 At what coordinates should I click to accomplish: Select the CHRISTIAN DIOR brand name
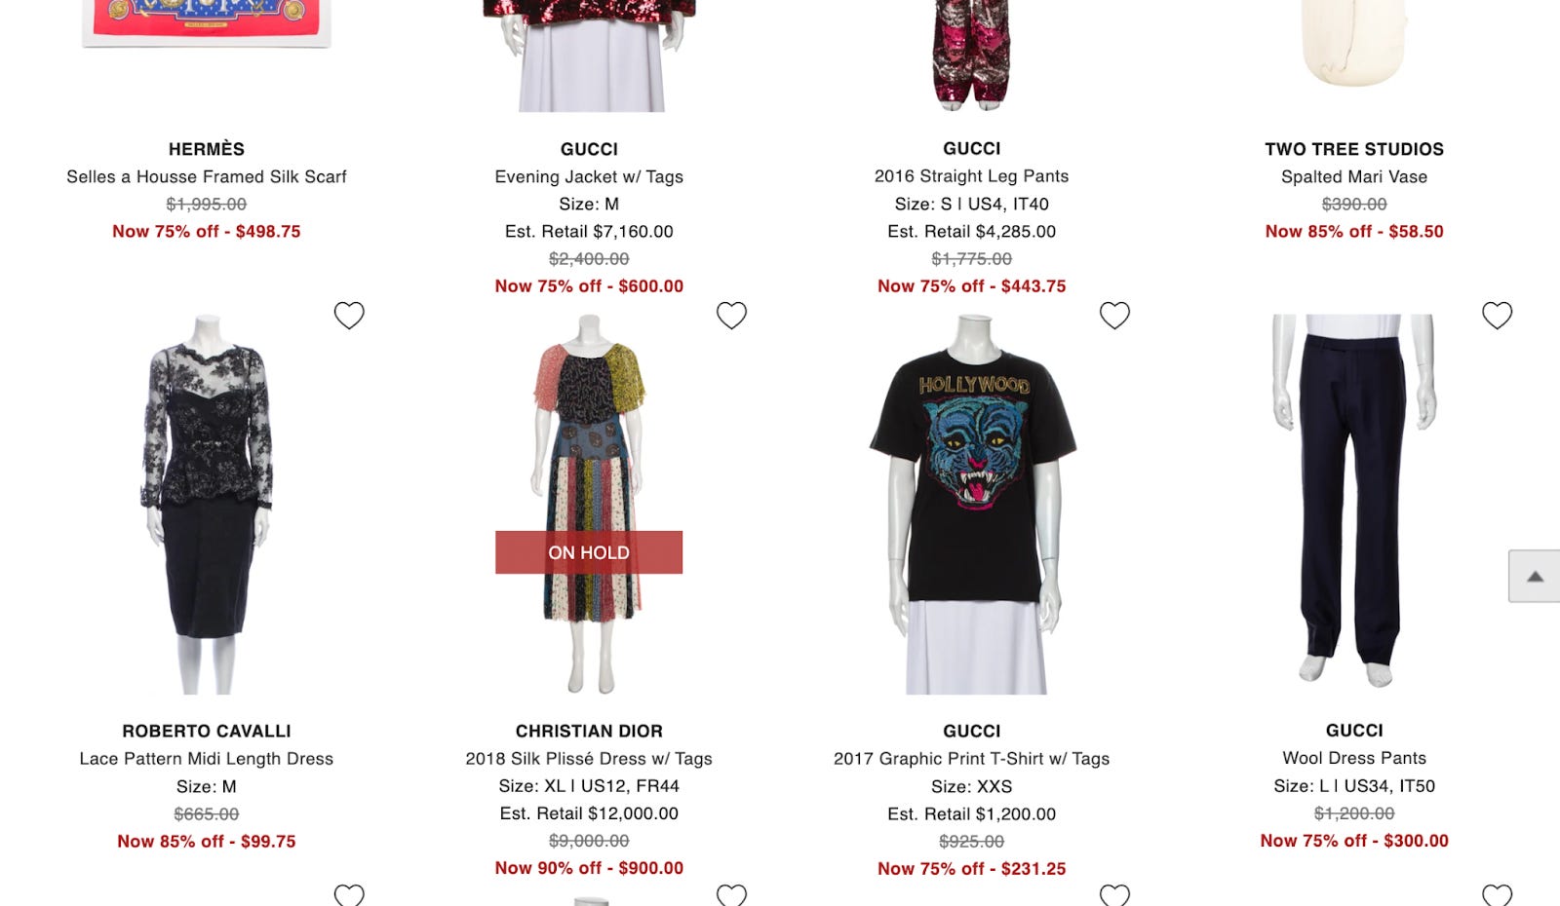tap(589, 731)
